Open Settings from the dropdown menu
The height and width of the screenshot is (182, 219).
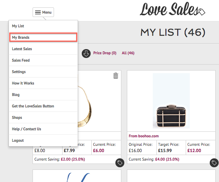[x=43, y=72]
